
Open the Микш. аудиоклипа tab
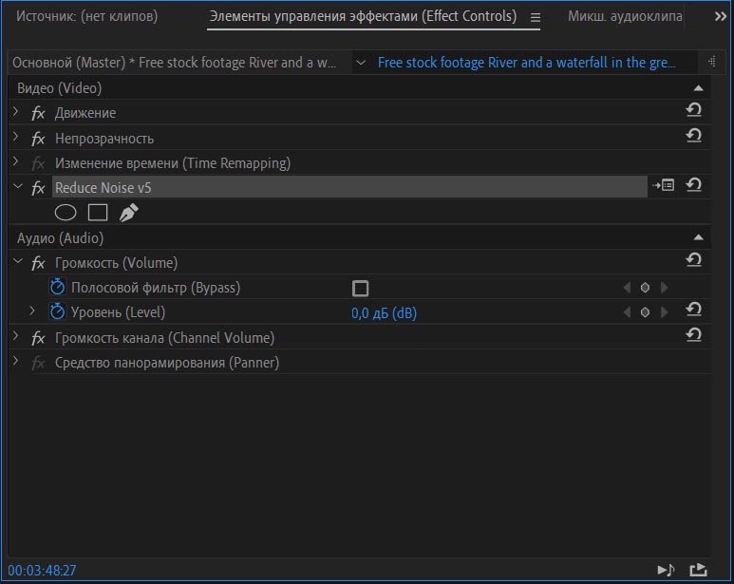click(625, 16)
